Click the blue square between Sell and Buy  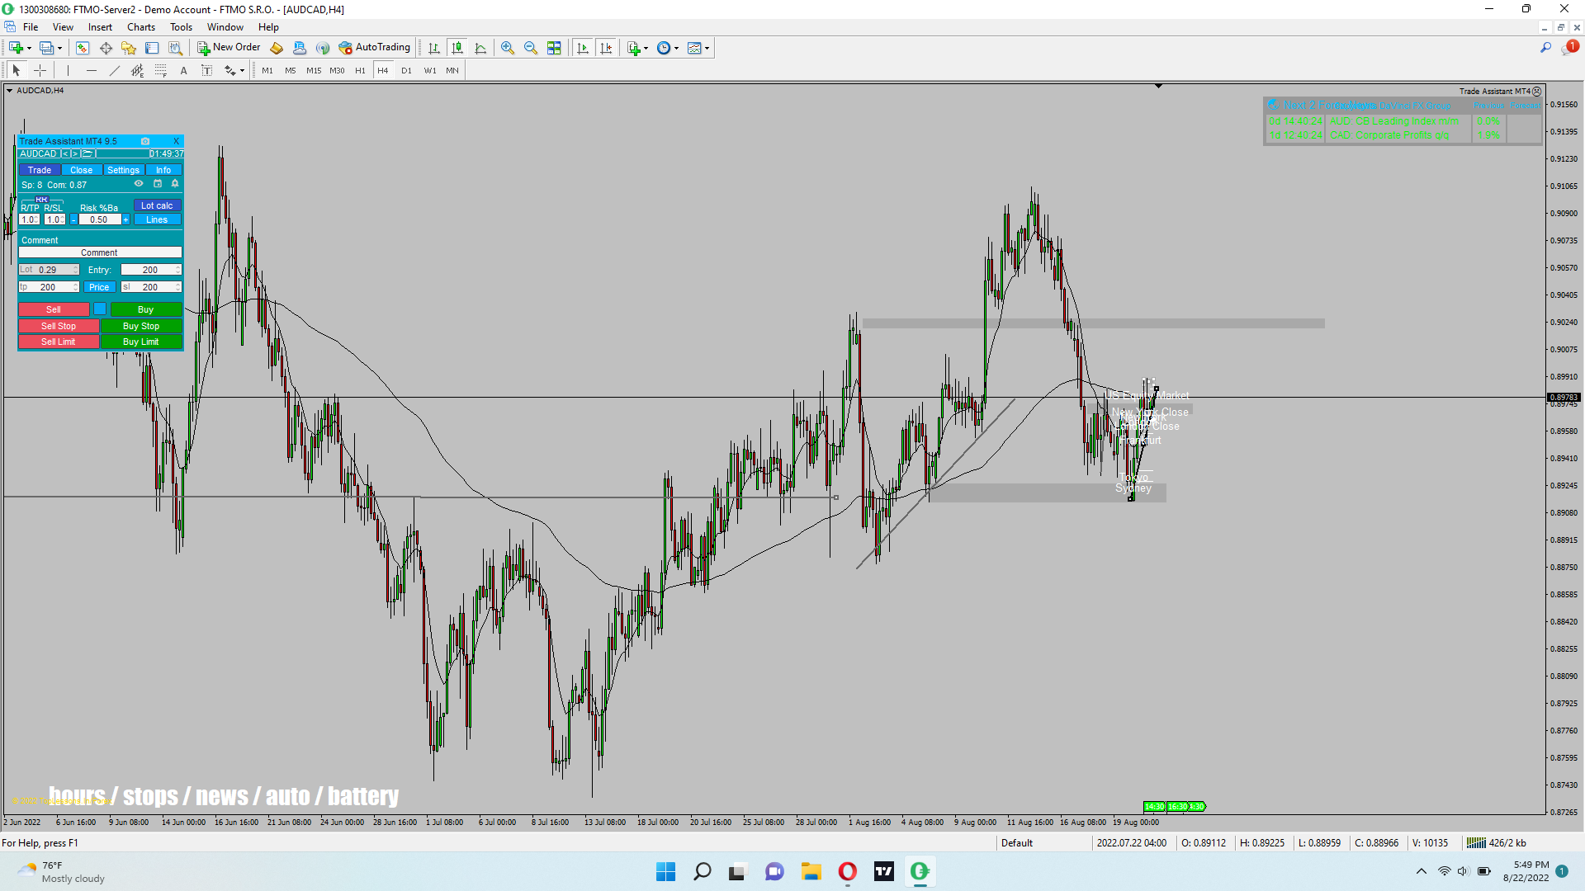pyautogui.click(x=100, y=309)
